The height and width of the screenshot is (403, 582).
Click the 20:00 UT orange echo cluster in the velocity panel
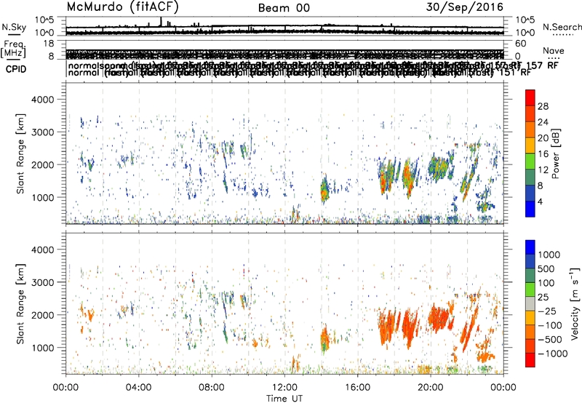pos(441,316)
